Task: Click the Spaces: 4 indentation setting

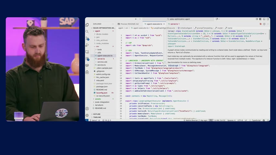Action: [x=231, y=120]
